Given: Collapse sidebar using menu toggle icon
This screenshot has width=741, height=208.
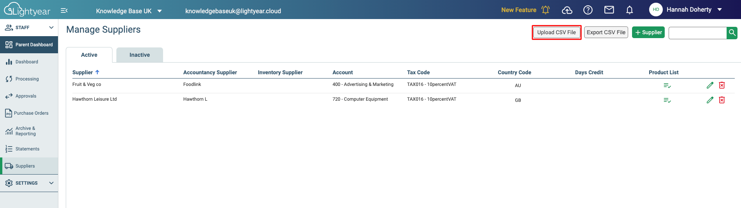Looking at the screenshot, I should pos(64,10).
